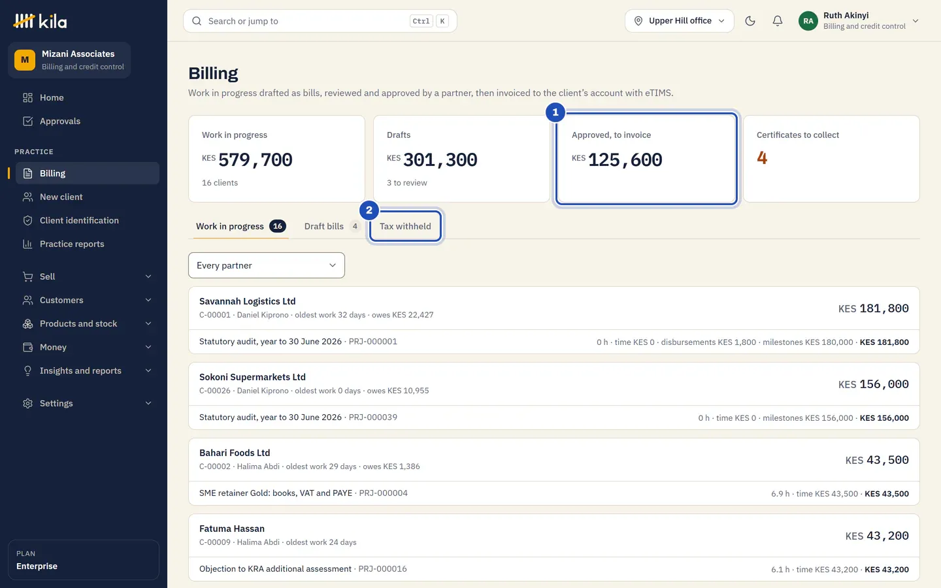
Task: Open the Home sidebar icon
Action: coord(27,97)
